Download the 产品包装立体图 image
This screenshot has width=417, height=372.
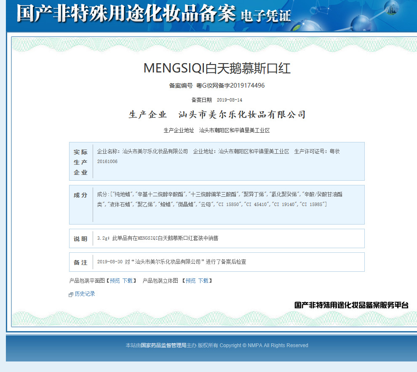pos(203,281)
